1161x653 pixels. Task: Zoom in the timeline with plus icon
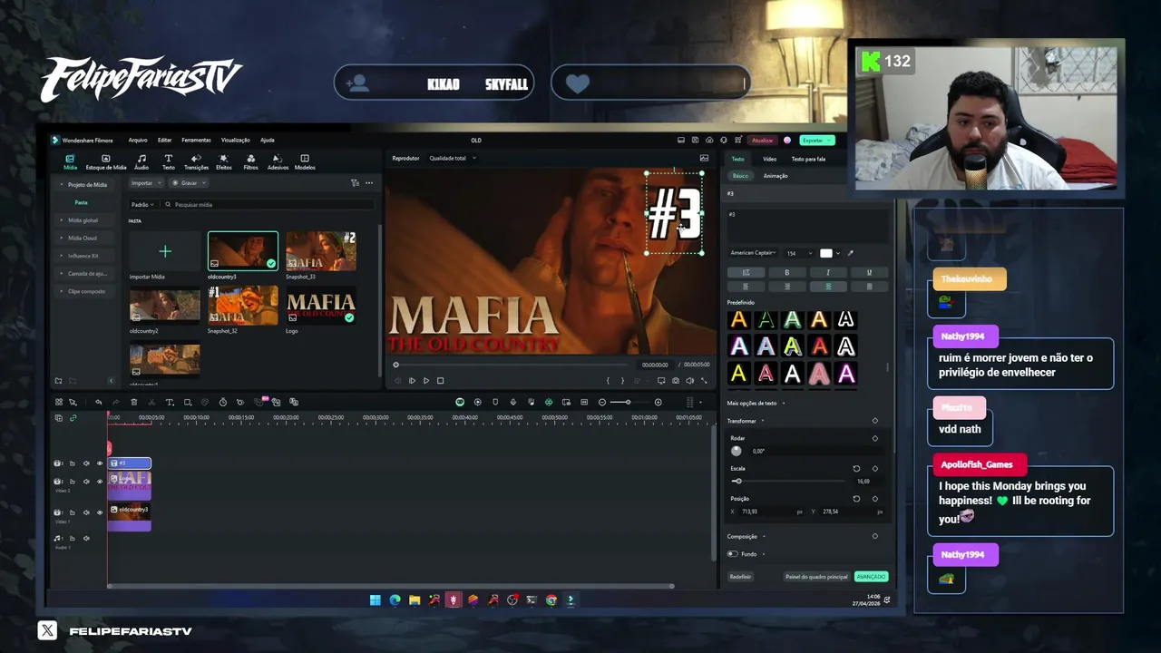tap(659, 402)
